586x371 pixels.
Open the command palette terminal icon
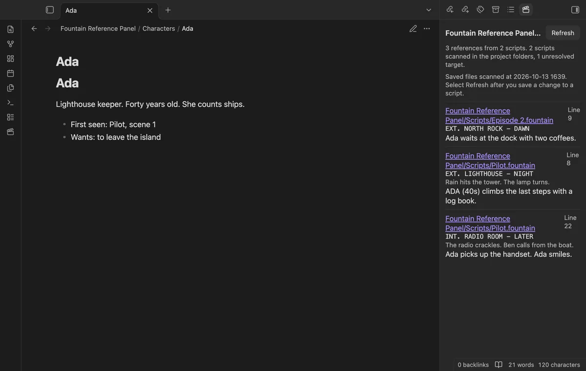10,103
